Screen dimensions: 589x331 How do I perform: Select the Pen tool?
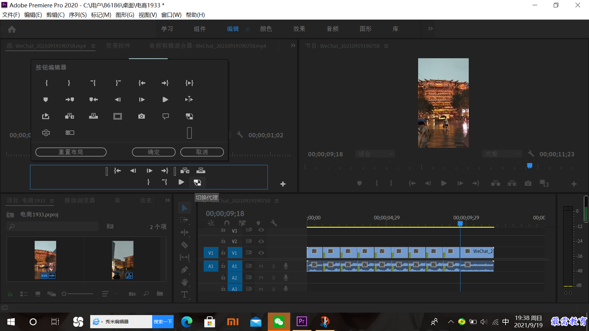(184, 270)
